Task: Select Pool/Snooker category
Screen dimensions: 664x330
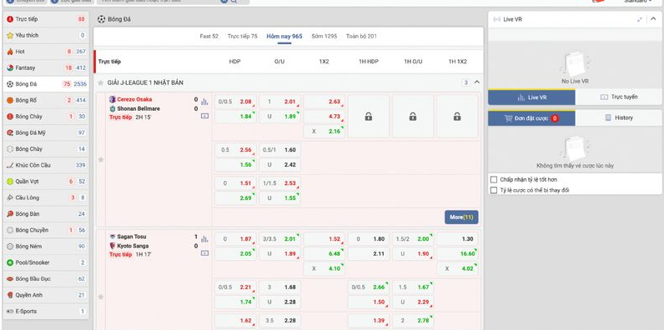Action: pos(46,262)
